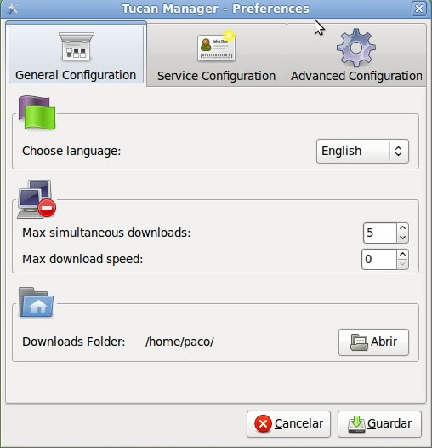Open the Service Configuration tab
The image size is (432, 448).
[x=217, y=55]
